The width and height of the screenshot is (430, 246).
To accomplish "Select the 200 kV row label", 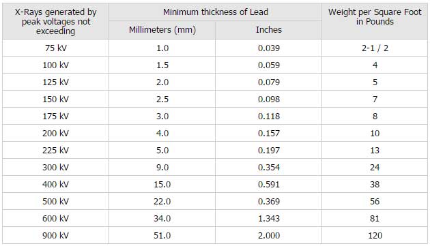I will (56, 133).
